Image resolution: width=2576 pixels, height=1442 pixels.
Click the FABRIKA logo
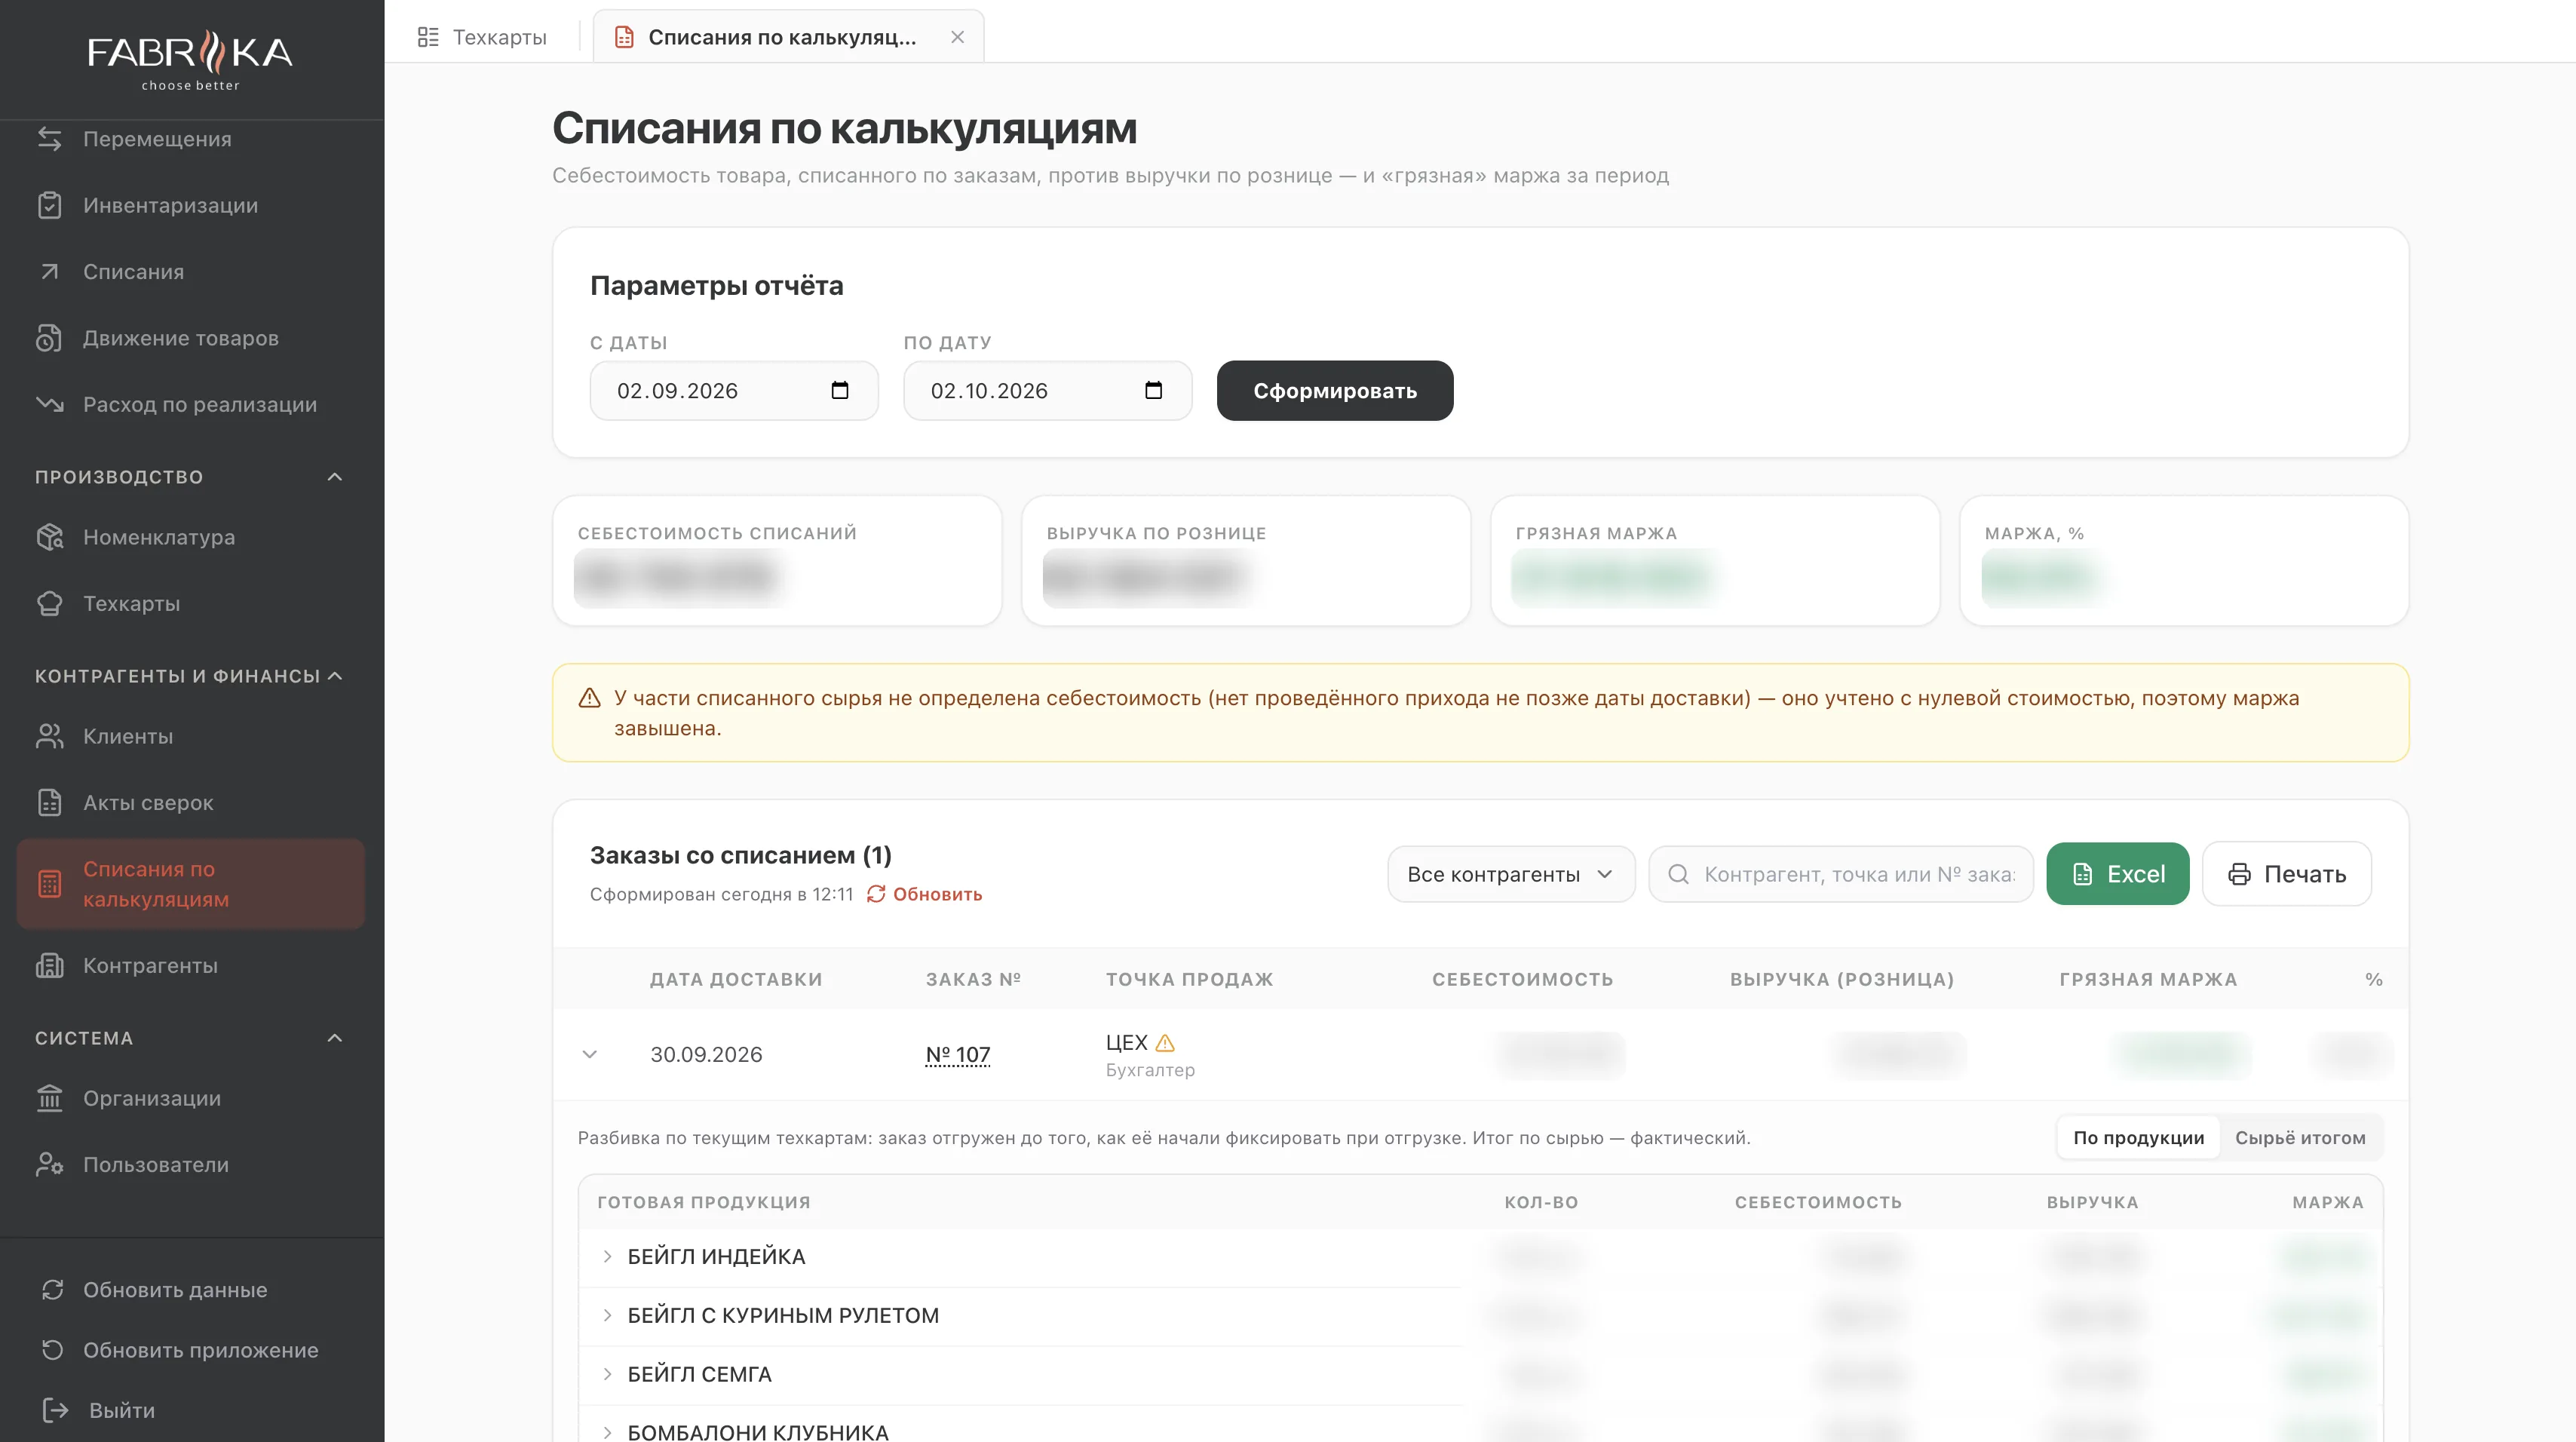(x=191, y=60)
